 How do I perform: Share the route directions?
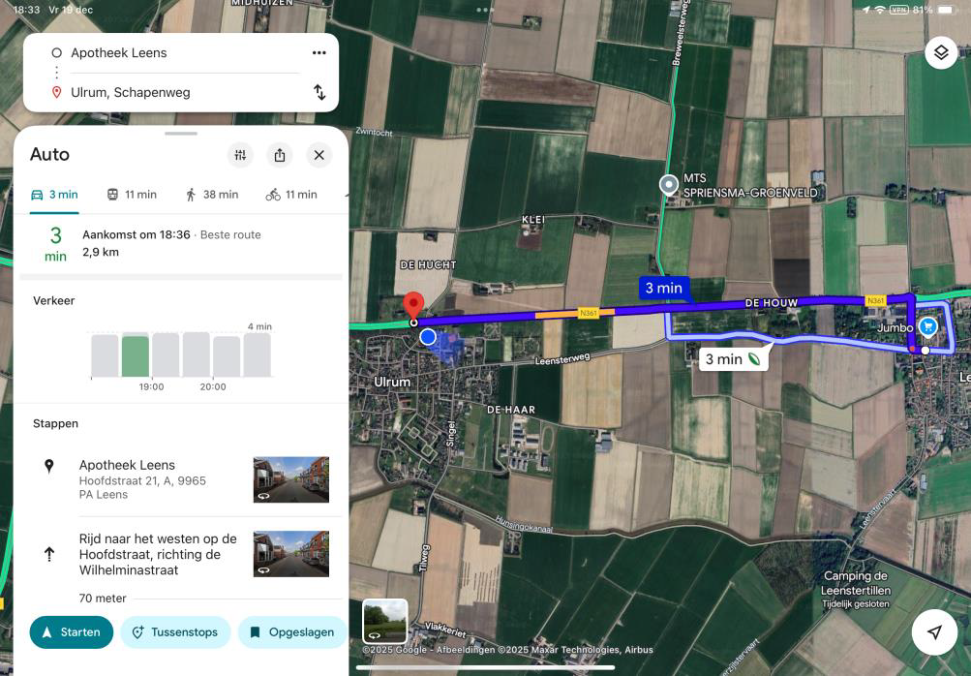point(280,155)
